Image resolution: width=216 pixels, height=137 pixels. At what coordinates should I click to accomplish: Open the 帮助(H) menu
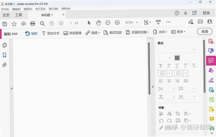[x=66, y=9]
